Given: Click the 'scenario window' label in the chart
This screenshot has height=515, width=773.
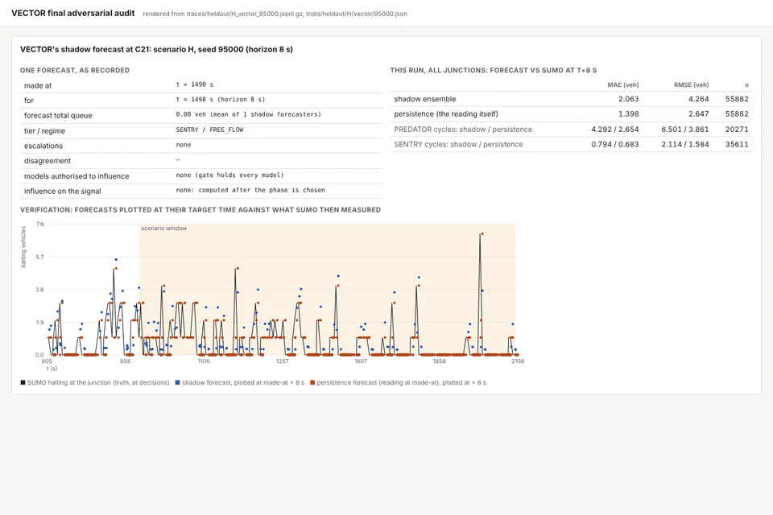Looking at the screenshot, I should coord(164,229).
